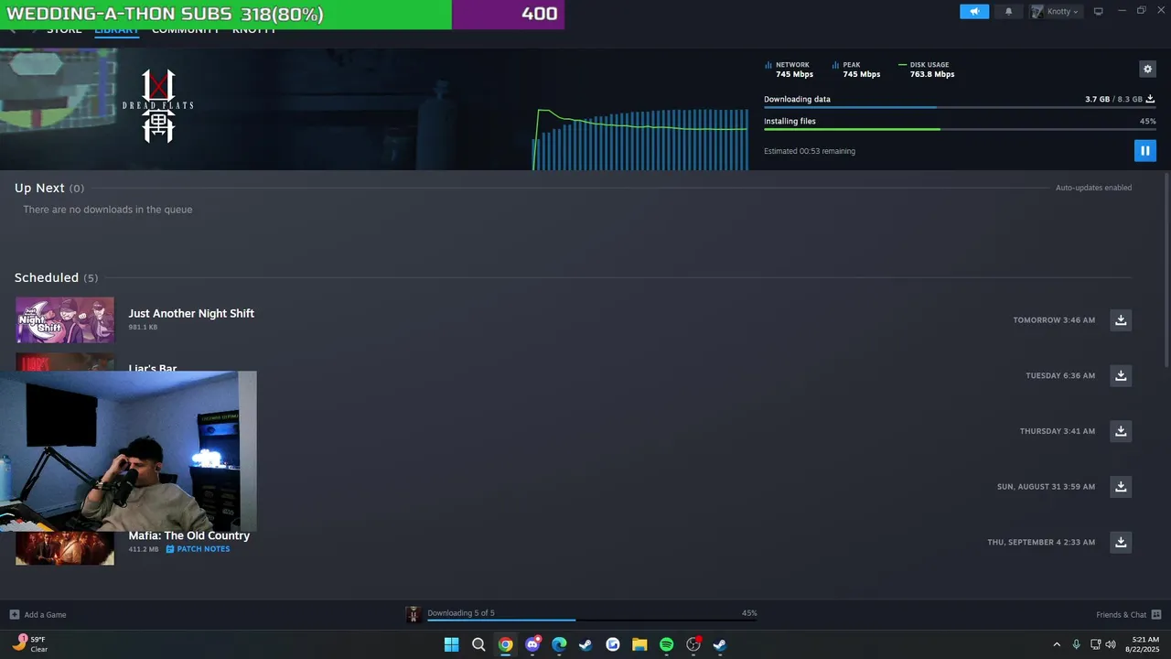Click the Scheduled (5) section header
The image size is (1171, 659).
pos(56,277)
